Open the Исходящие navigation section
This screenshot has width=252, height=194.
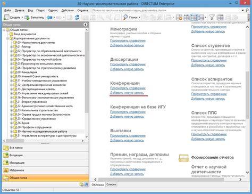point(45,163)
